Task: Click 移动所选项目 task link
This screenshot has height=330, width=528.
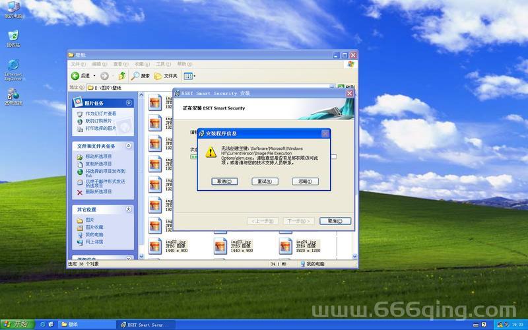Action: [x=98, y=156]
